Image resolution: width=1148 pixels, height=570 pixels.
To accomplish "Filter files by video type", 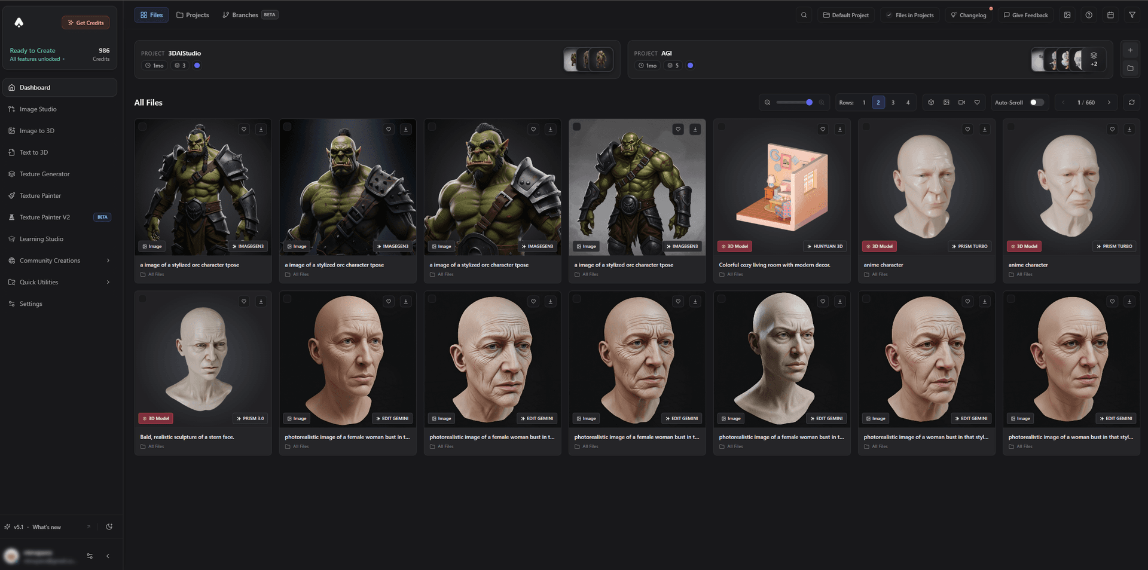I will 962,102.
